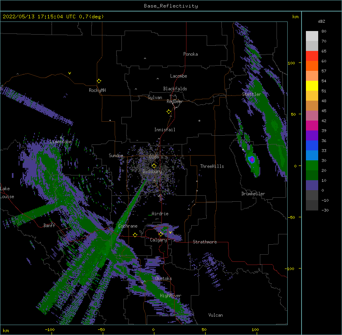Screen dimensions: 342x335
Task: Click the Base_Reflectivity title
Action: [171, 6]
